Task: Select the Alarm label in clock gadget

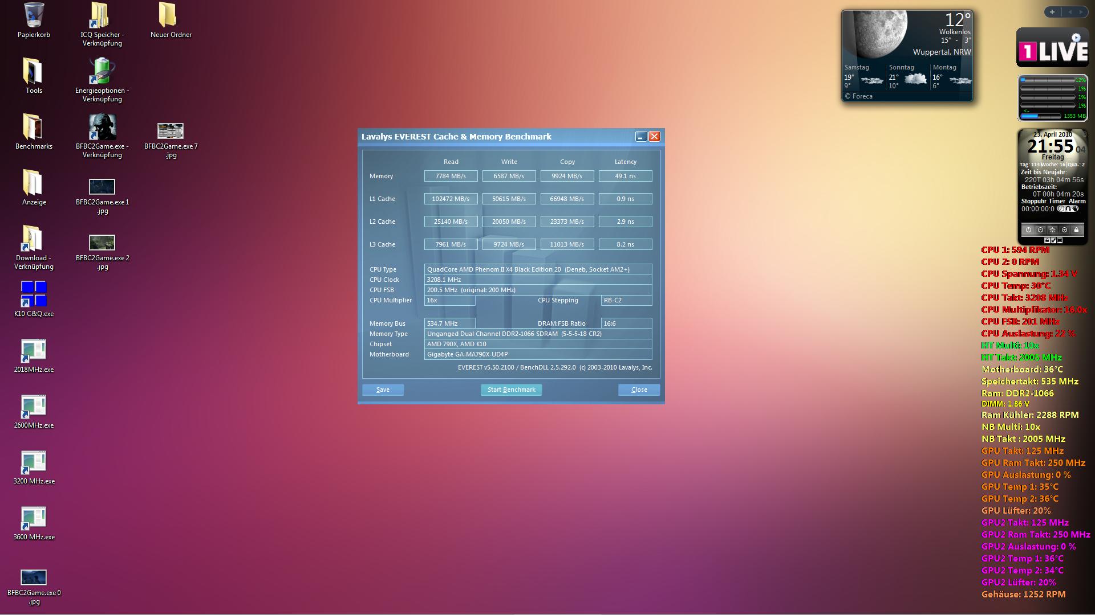Action: [1077, 201]
